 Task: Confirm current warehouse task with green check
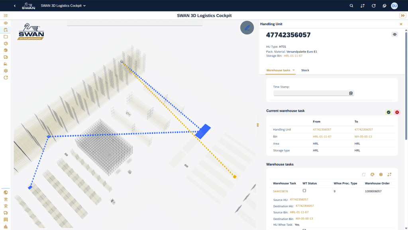pyautogui.click(x=388, y=112)
